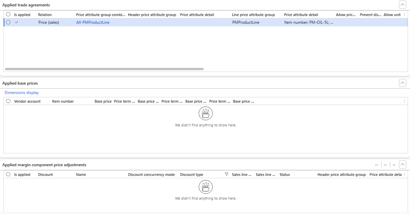Screen dimensions: 410x214
Task: Select all rows in trade agreements grid
Action: pyautogui.click(x=8, y=14)
